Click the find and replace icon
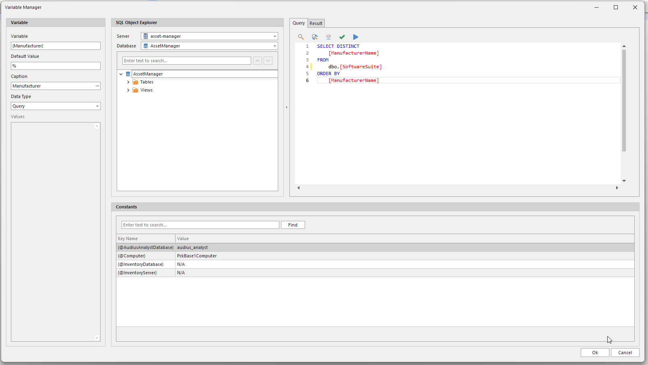 [315, 37]
